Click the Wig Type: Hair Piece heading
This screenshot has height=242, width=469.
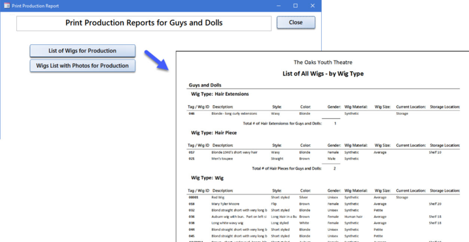[214, 133]
